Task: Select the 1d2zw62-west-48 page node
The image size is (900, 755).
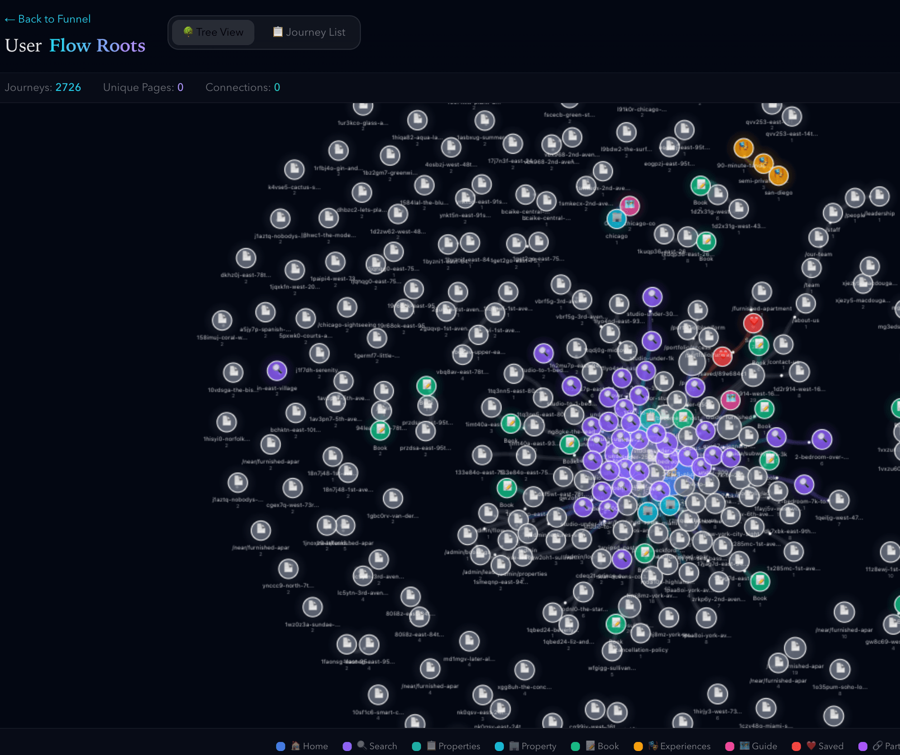Action: pos(398,214)
